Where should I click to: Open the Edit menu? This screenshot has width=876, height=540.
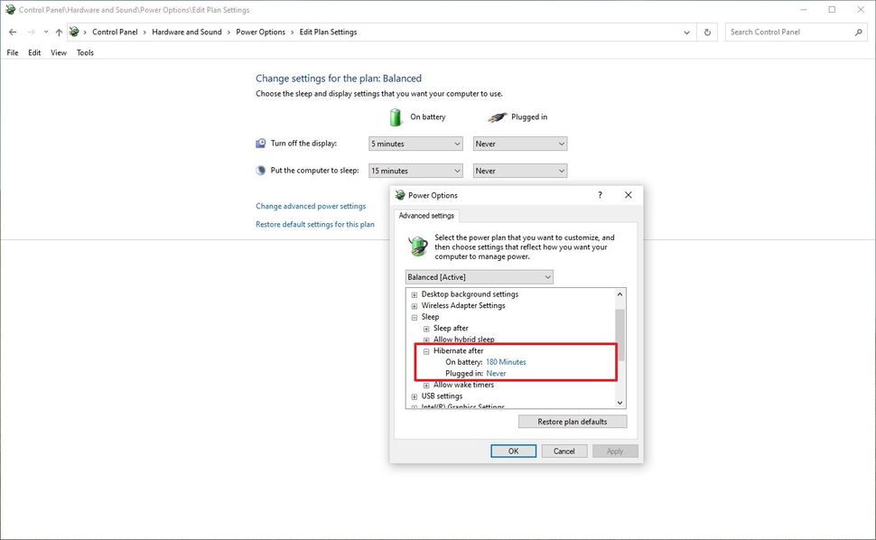tap(33, 52)
